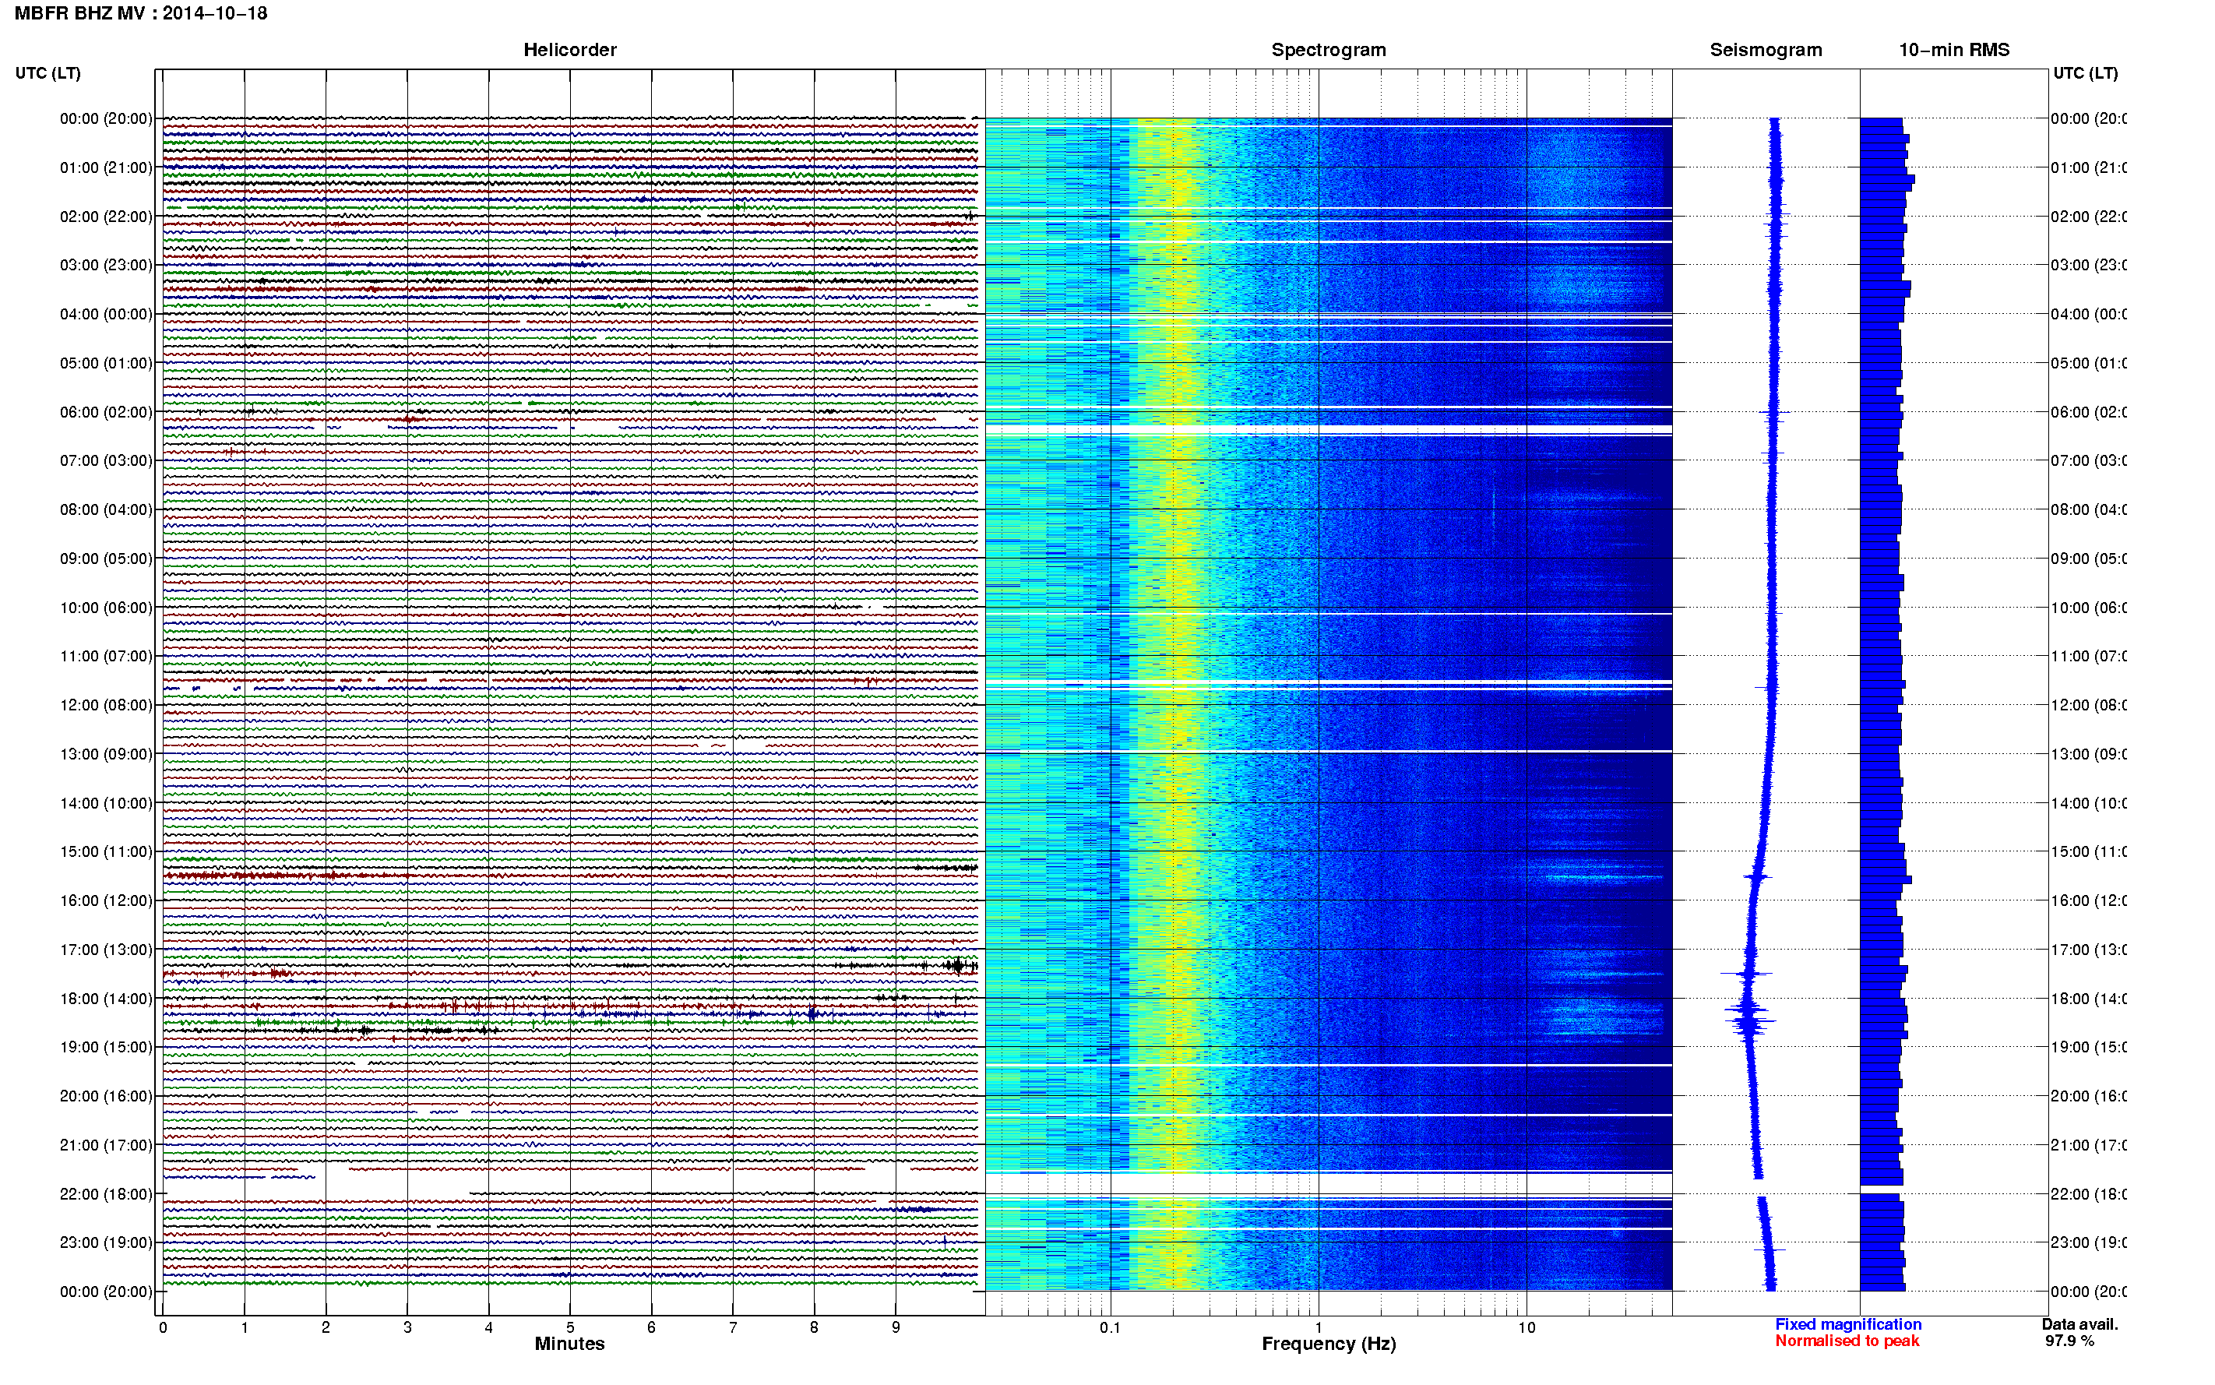
Task: Click the left '03:00 (23:00)' time label
Action: tap(106, 265)
